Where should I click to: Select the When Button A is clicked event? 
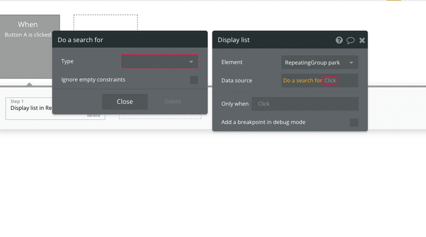28,47
